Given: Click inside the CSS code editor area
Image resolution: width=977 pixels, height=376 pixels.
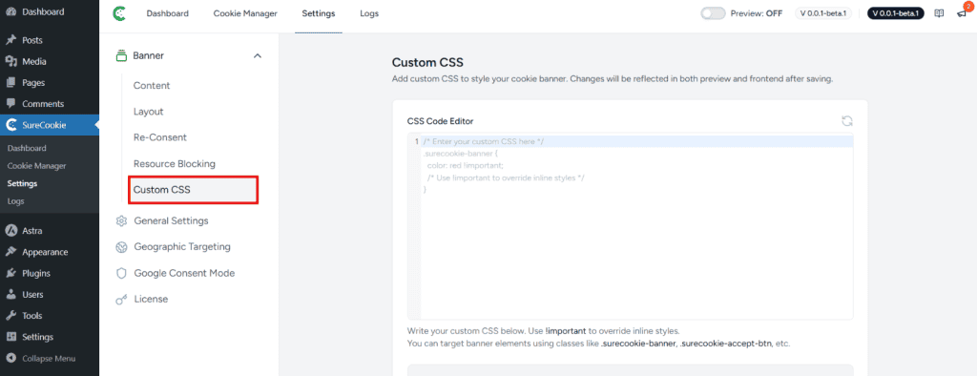Looking at the screenshot, I should [x=631, y=226].
